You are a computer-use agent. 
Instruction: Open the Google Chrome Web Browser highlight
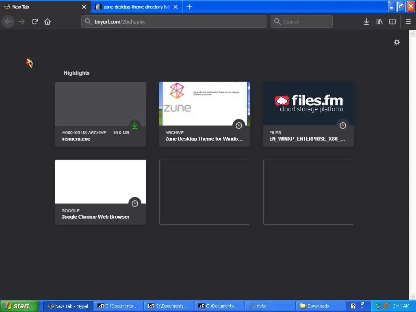[101, 192]
